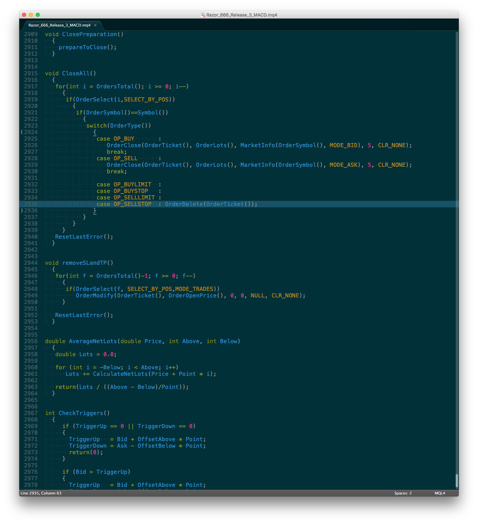Collapse the fold marker at line 2924
Screen dimensions: 478x524
(22, 132)
